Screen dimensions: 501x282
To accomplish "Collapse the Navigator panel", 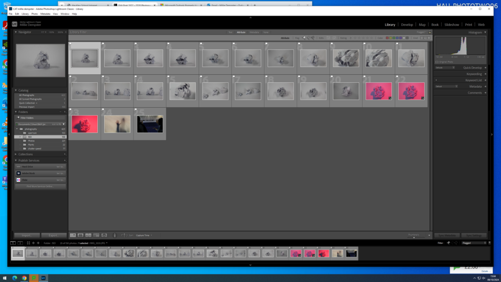I will click(16, 32).
